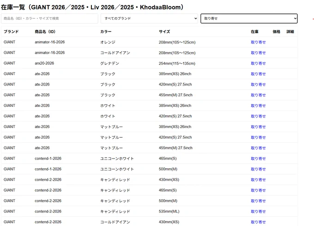The image size is (314, 226).
Task: Click 取り寄せ for contend-2-2026 キャンディレッド 430mm(XS)
Action: click(258, 180)
